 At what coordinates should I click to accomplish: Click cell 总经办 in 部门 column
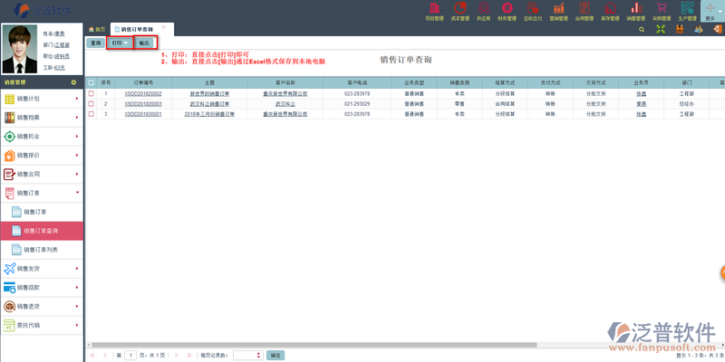click(688, 103)
